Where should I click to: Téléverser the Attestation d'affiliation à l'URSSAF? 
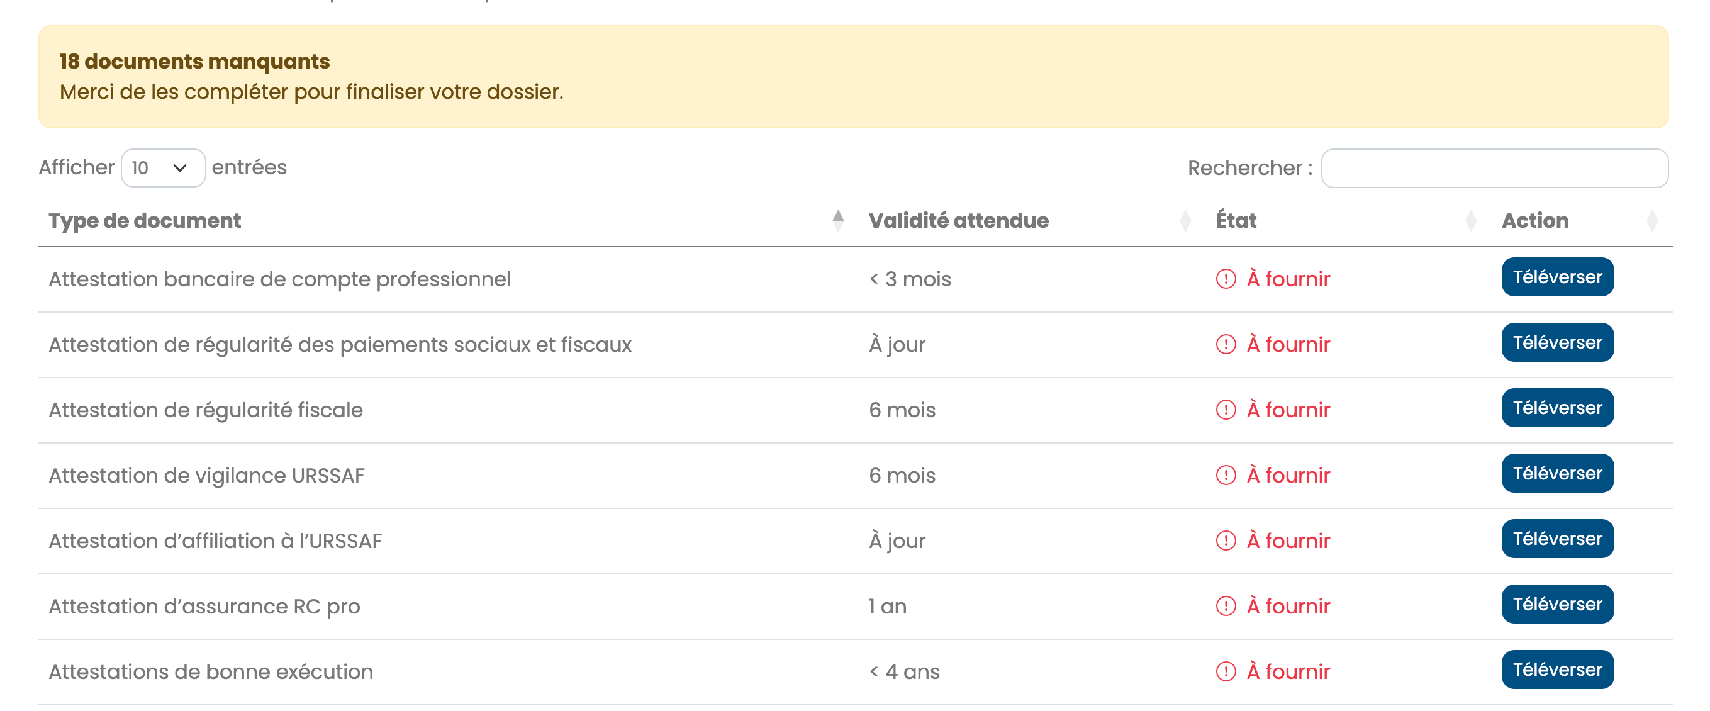(x=1556, y=539)
